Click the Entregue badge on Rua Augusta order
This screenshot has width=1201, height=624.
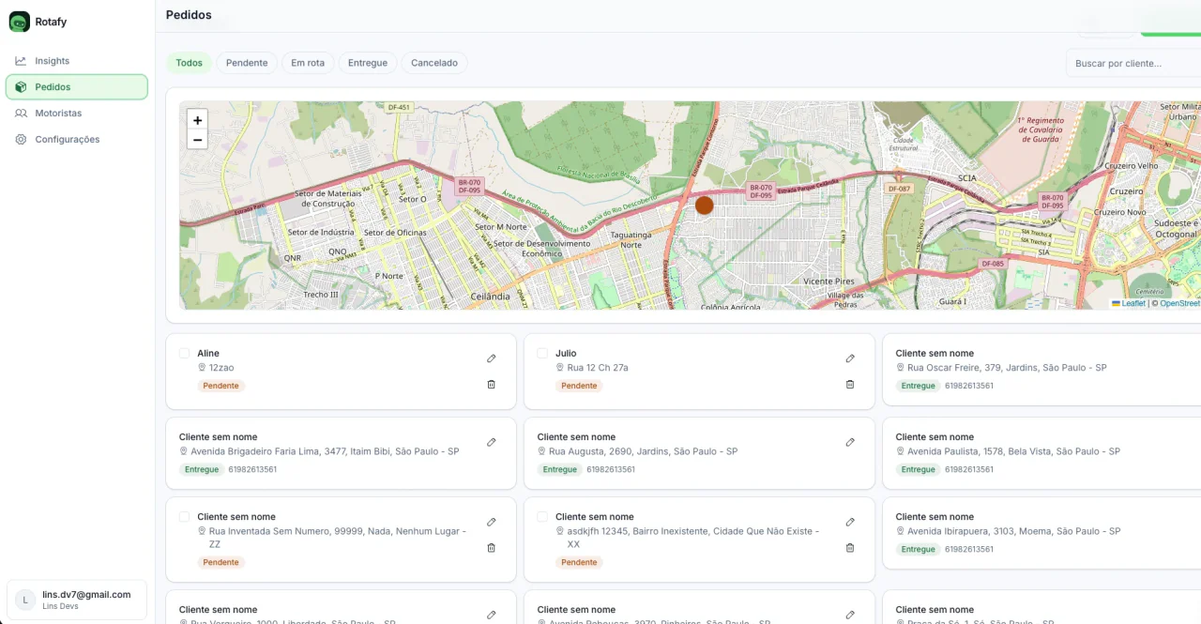pos(560,469)
